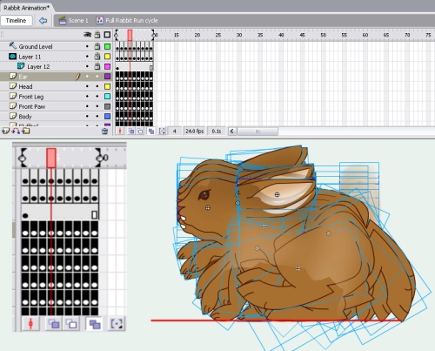Hide the Head layer
The width and height of the screenshot is (435, 351).
tap(87, 86)
